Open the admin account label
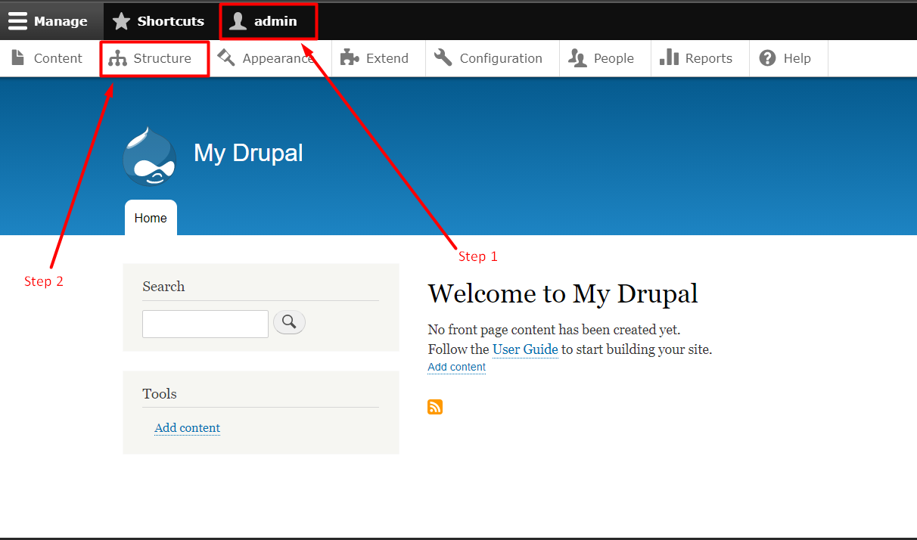The width and height of the screenshot is (917, 540). point(275,21)
